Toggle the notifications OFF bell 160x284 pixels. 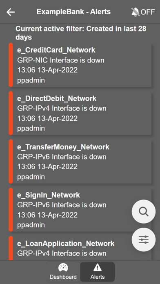coord(143,12)
